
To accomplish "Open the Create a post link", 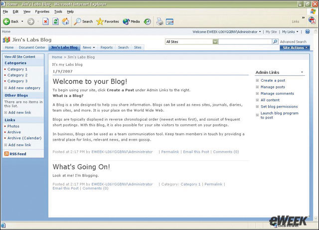I will (x=273, y=80).
